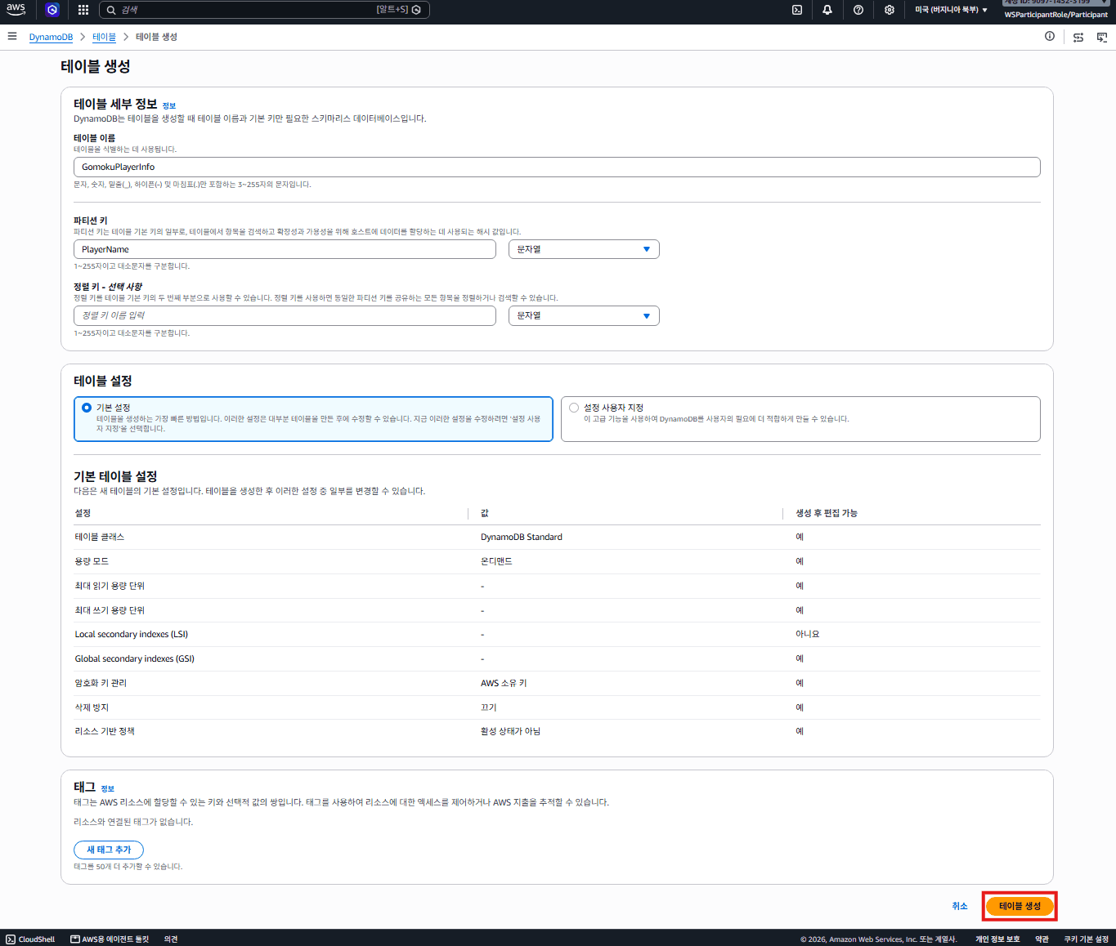Open the AWS agent tools footer item
The width and height of the screenshot is (1116, 946).
pos(110,939)
